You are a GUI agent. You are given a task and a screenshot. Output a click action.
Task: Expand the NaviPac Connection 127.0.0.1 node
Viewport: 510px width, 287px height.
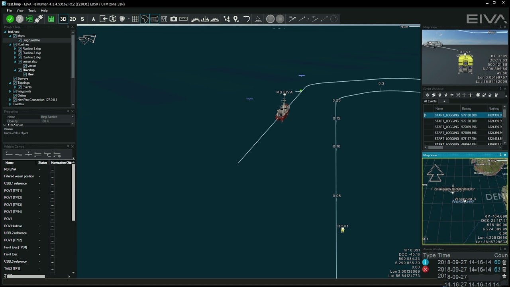pos(10,100)
